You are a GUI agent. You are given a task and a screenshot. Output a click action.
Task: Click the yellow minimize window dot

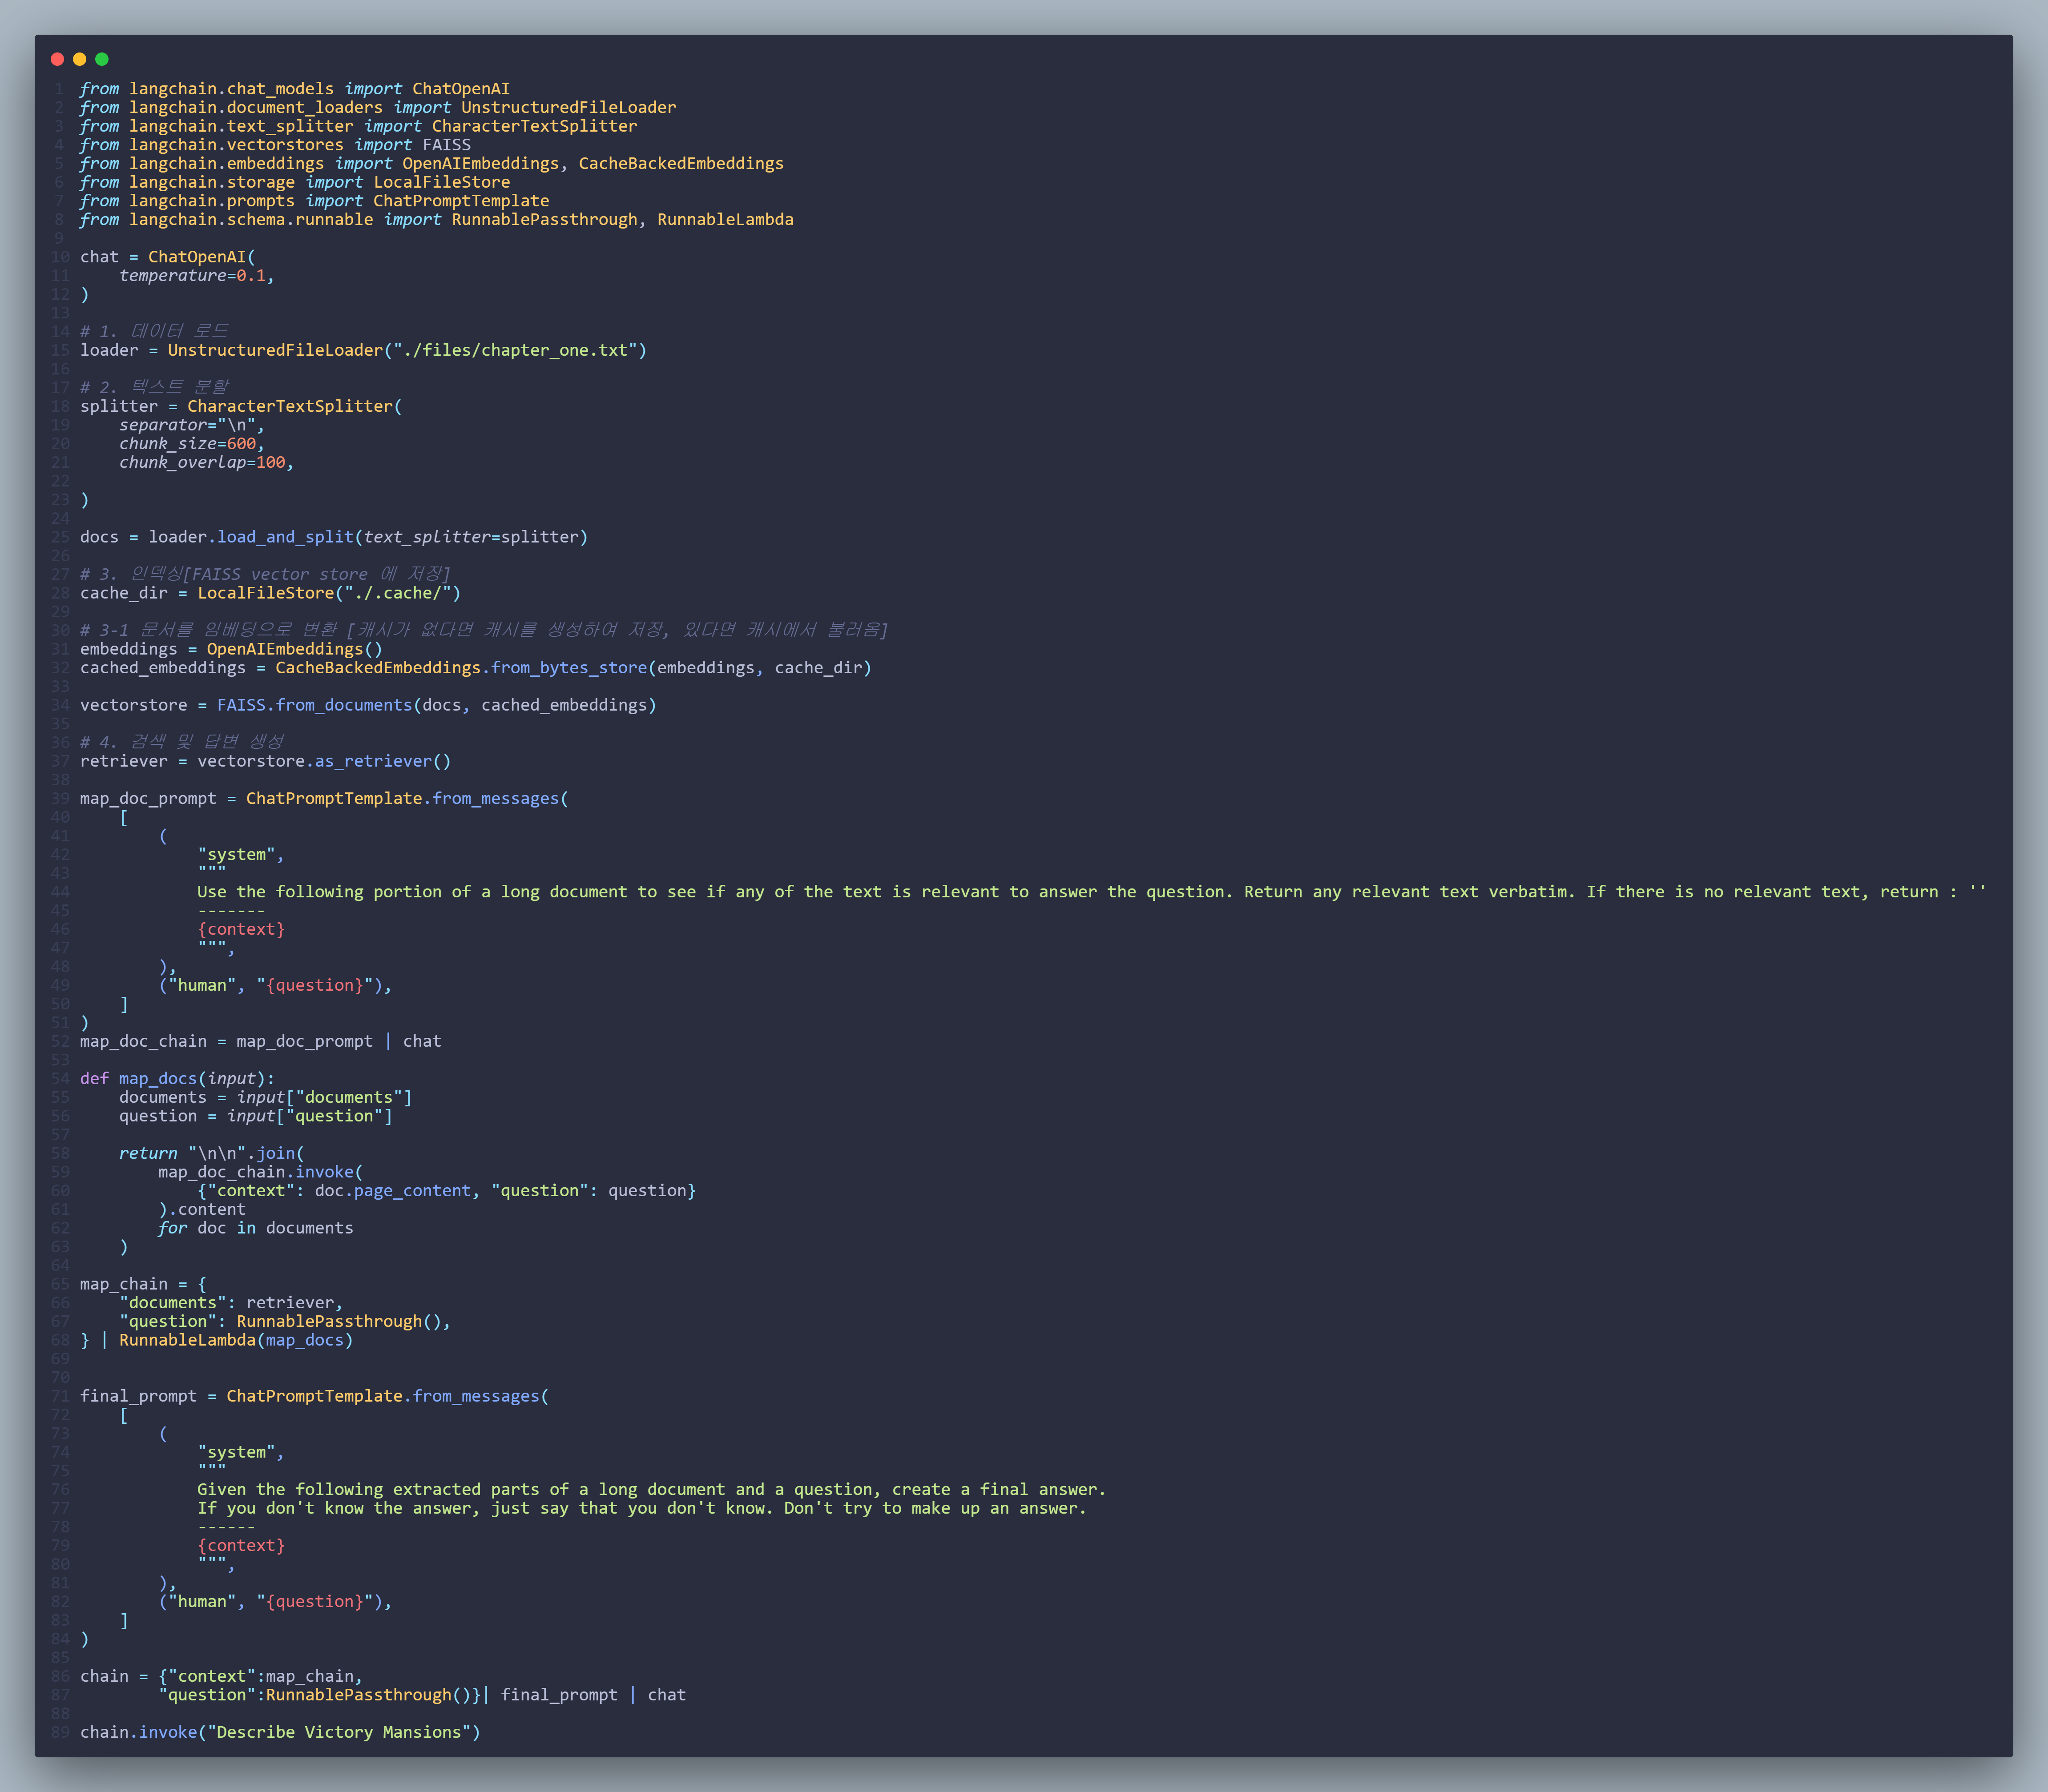pyautogui.click(x=79, y=59)
